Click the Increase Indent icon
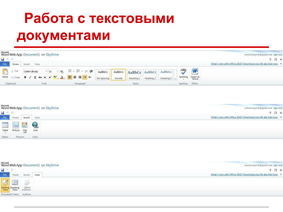 (91, 71)
